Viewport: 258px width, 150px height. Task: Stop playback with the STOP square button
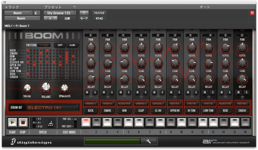tap(23, 123)
